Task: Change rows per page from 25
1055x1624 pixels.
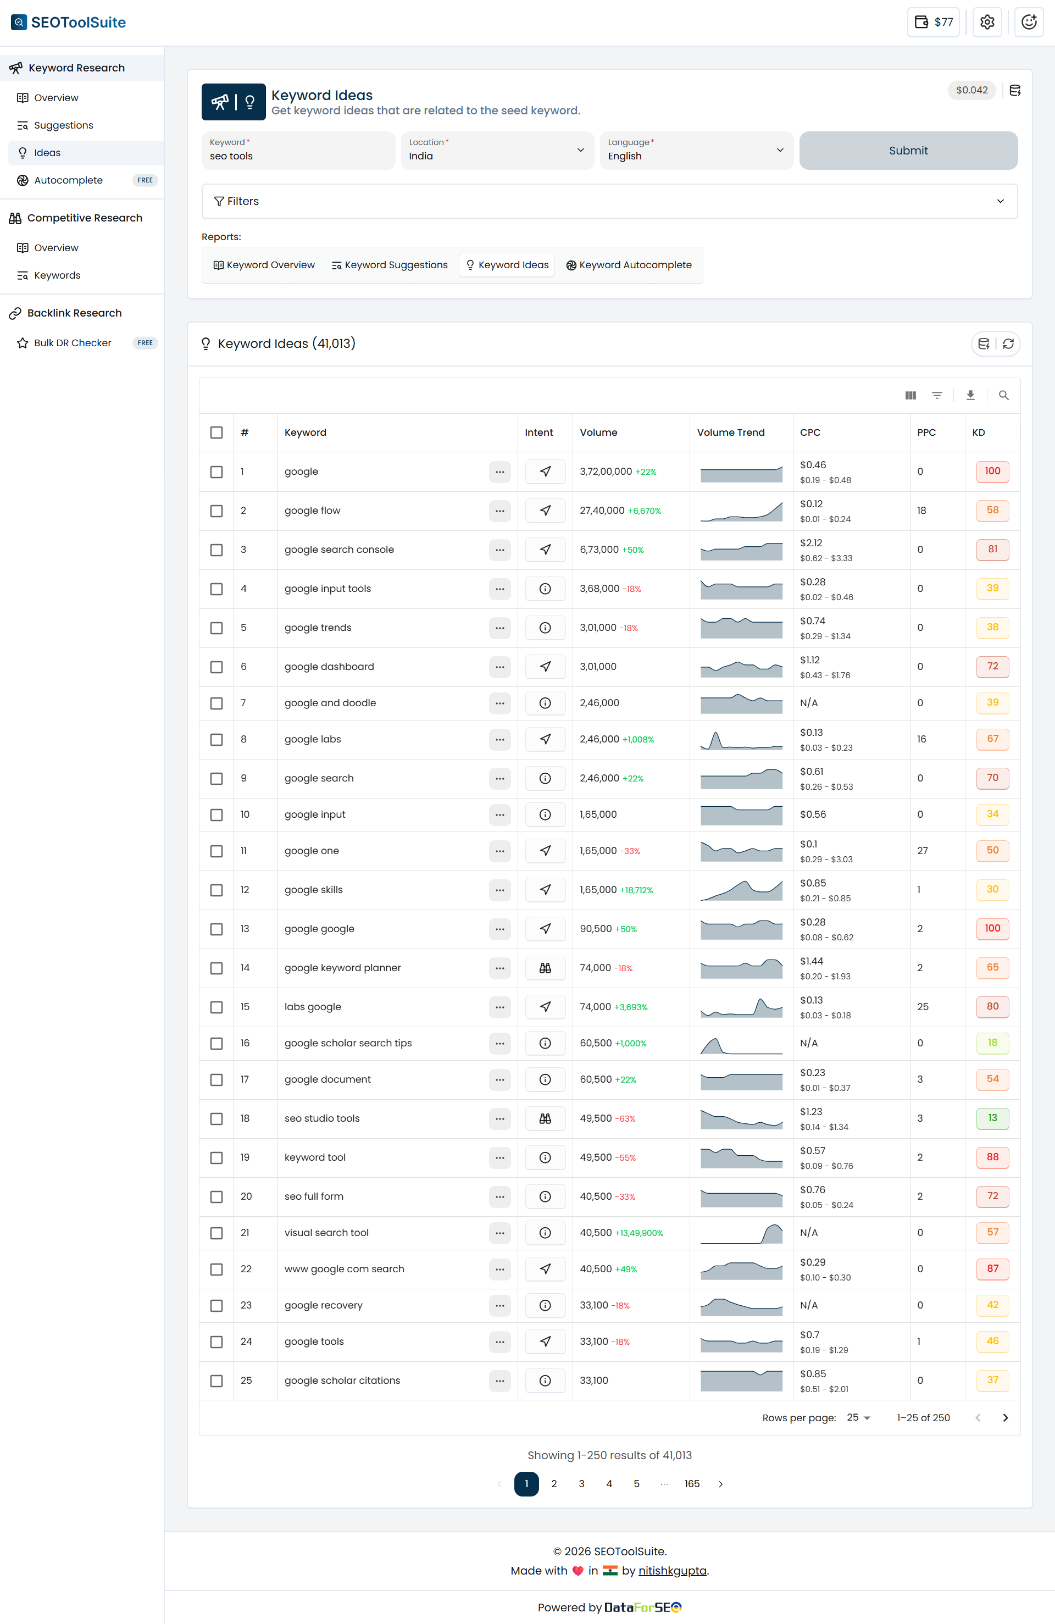Action: (x=858, y=1417)
